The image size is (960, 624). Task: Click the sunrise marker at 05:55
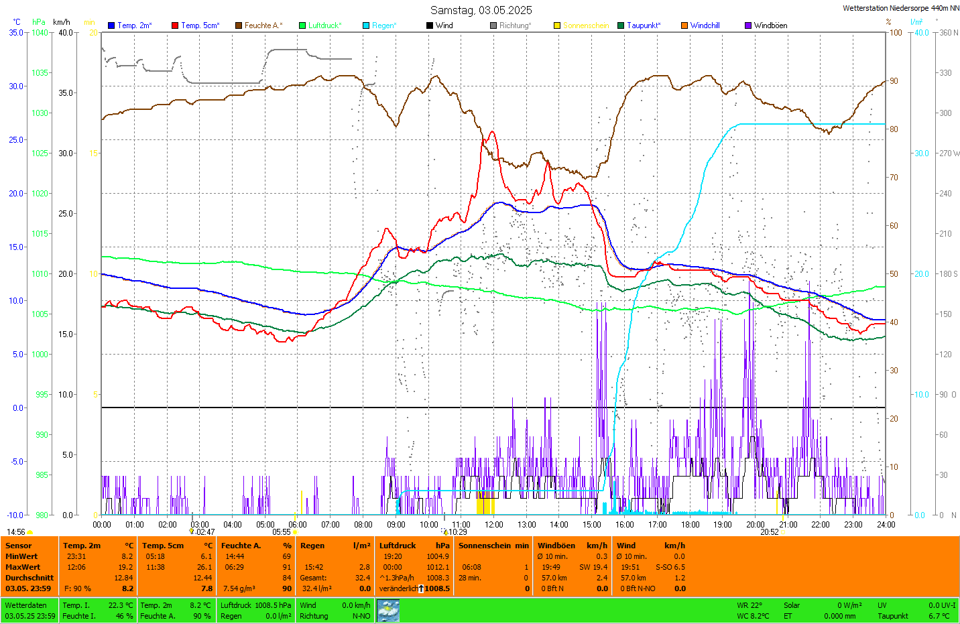pyautogui.click(x=295, y=532)
